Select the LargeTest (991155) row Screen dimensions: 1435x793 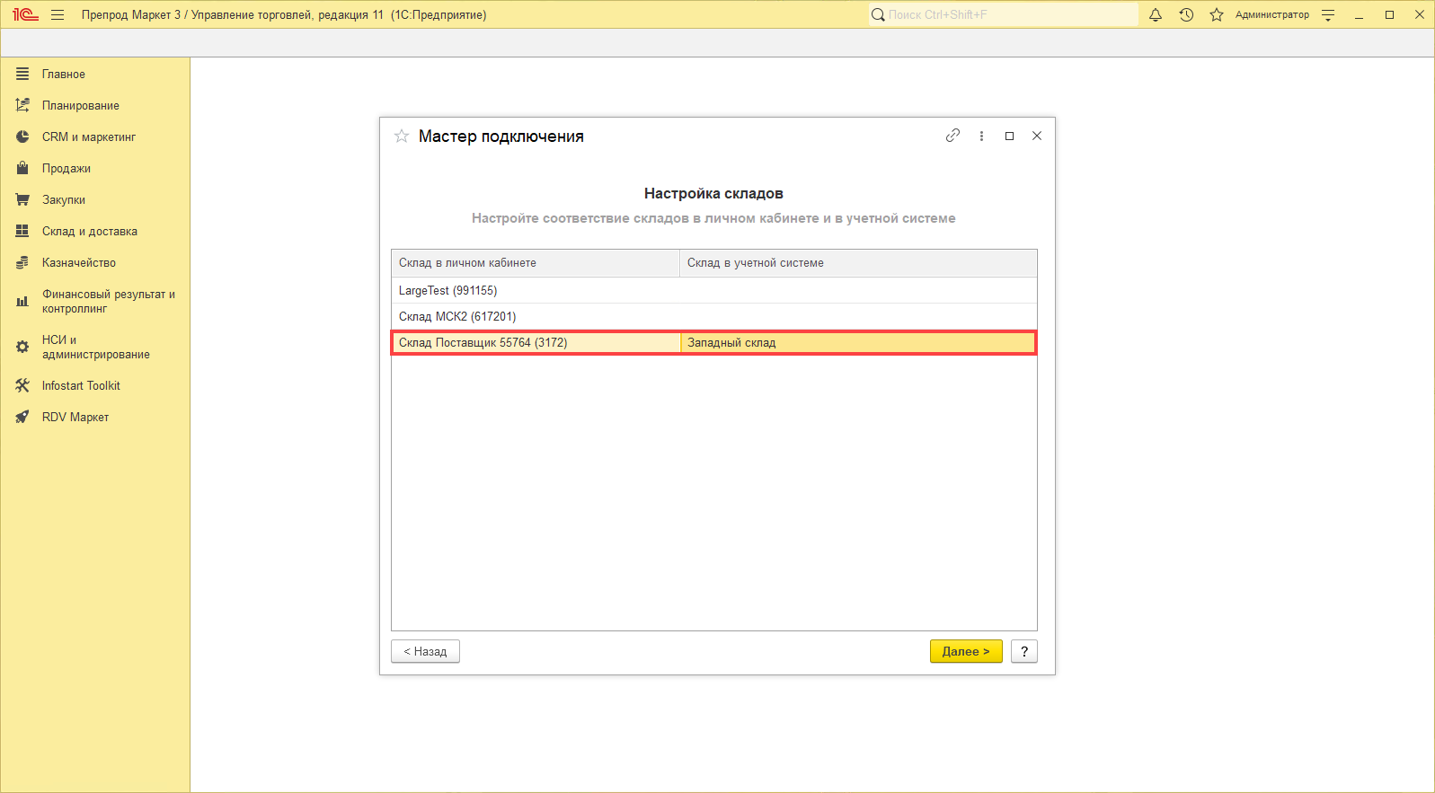tap(447, 290)
